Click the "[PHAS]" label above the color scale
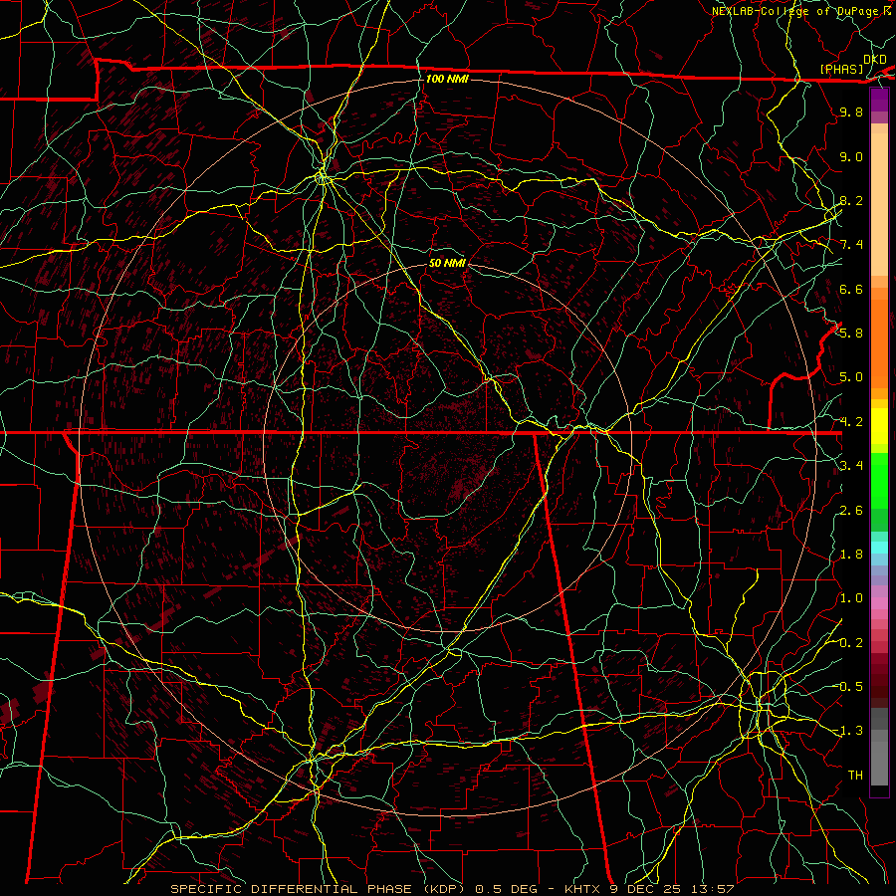896x896 pixels. (x=841, y=70)
